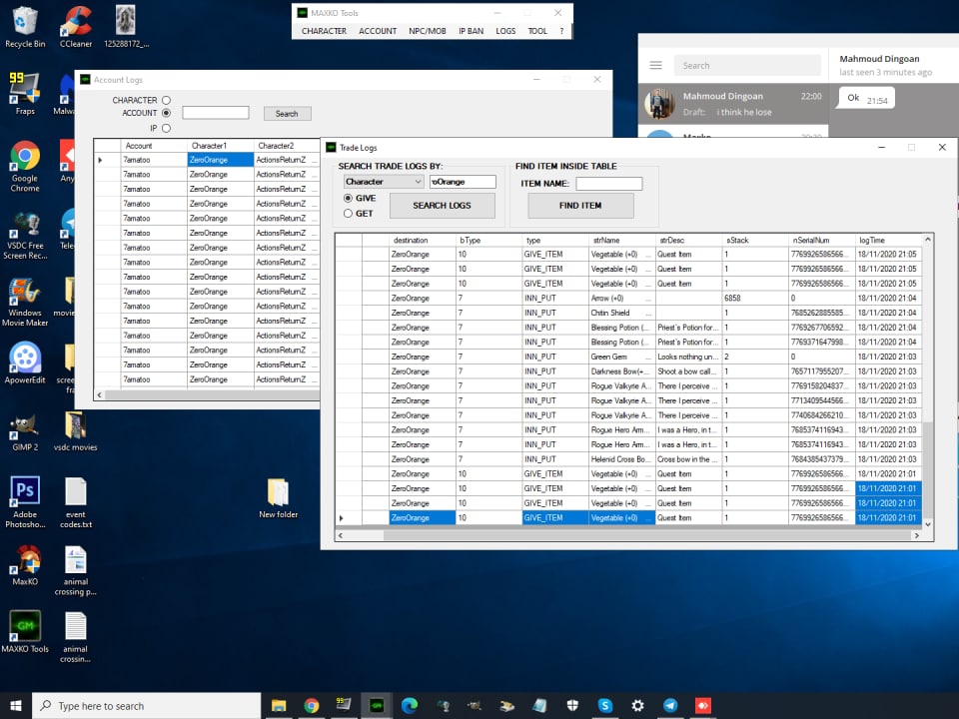Open IP BAN menu in MAXKO Tools
This screenshot has height=719, width=959.
tap(471, 31)
